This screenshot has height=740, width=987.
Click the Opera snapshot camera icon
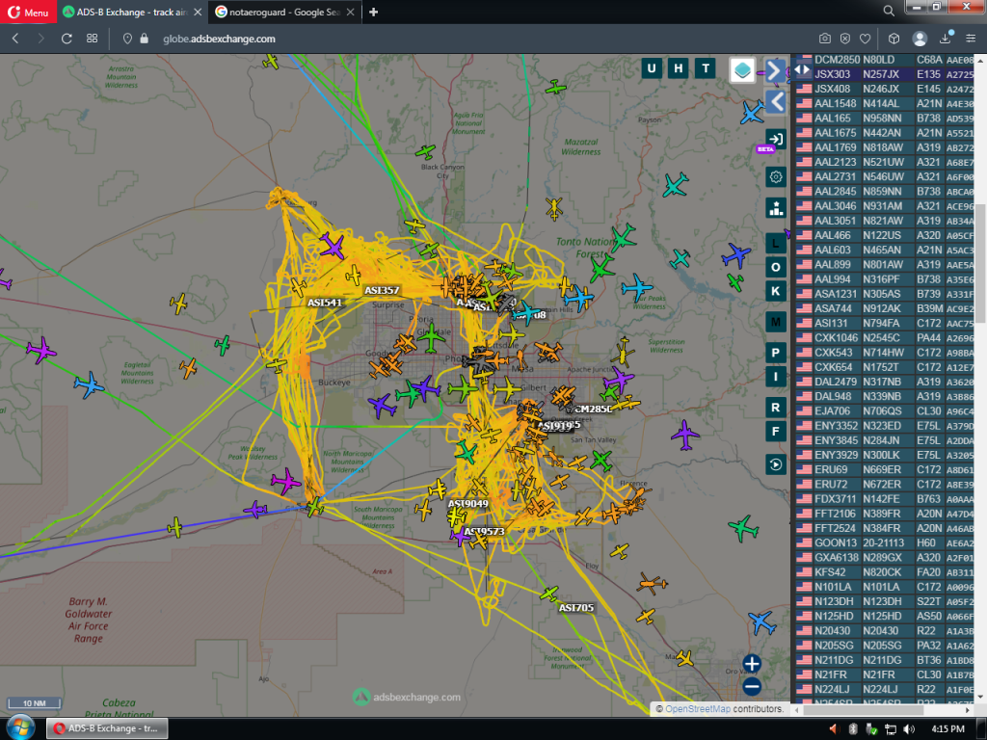tap(825, 39)
